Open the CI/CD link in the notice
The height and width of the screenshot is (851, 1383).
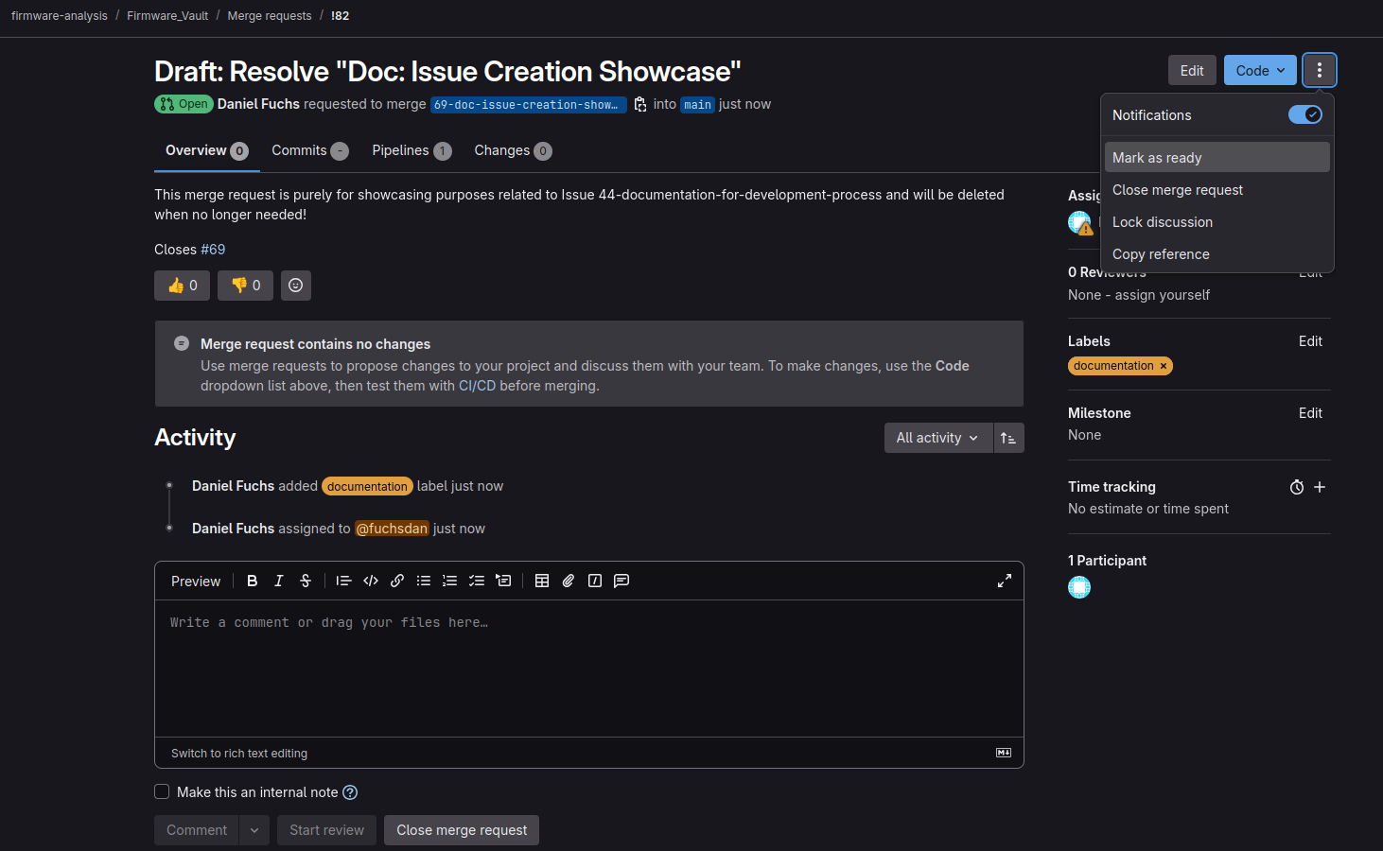477,386
